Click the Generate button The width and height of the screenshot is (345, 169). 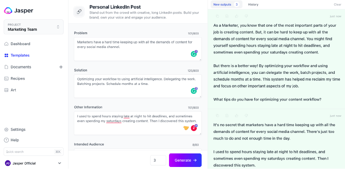185,160
